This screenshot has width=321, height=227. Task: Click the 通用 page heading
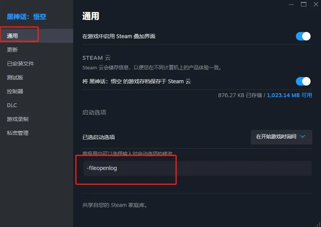coord(91,16)
